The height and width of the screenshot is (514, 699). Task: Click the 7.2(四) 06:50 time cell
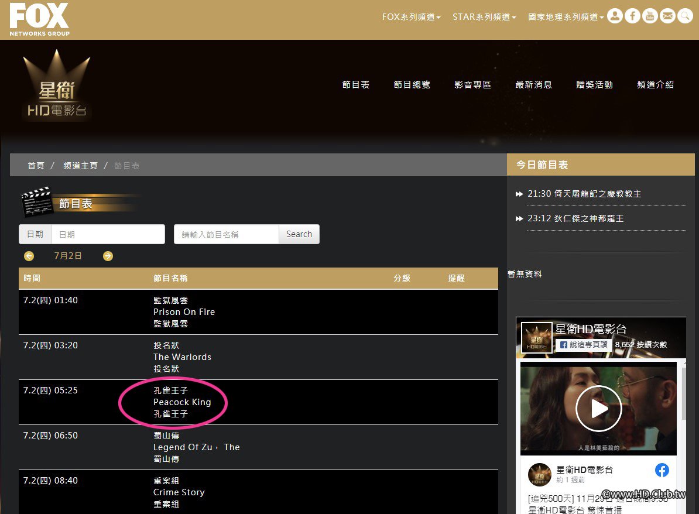pos(50,436)
